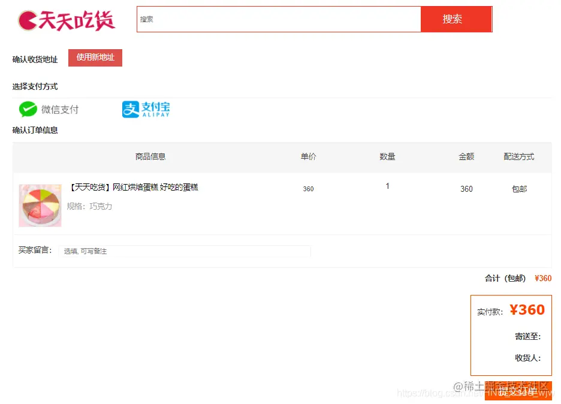561x404 pixels.
Task: Click the 使用新地址 button
Action: 95,58
